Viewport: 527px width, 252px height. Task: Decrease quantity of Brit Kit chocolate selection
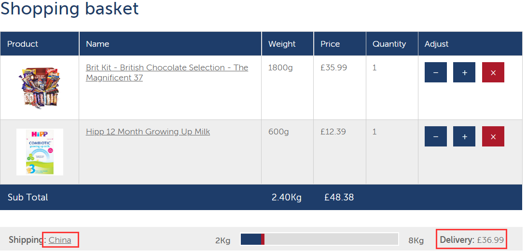[x=436, y=73]
